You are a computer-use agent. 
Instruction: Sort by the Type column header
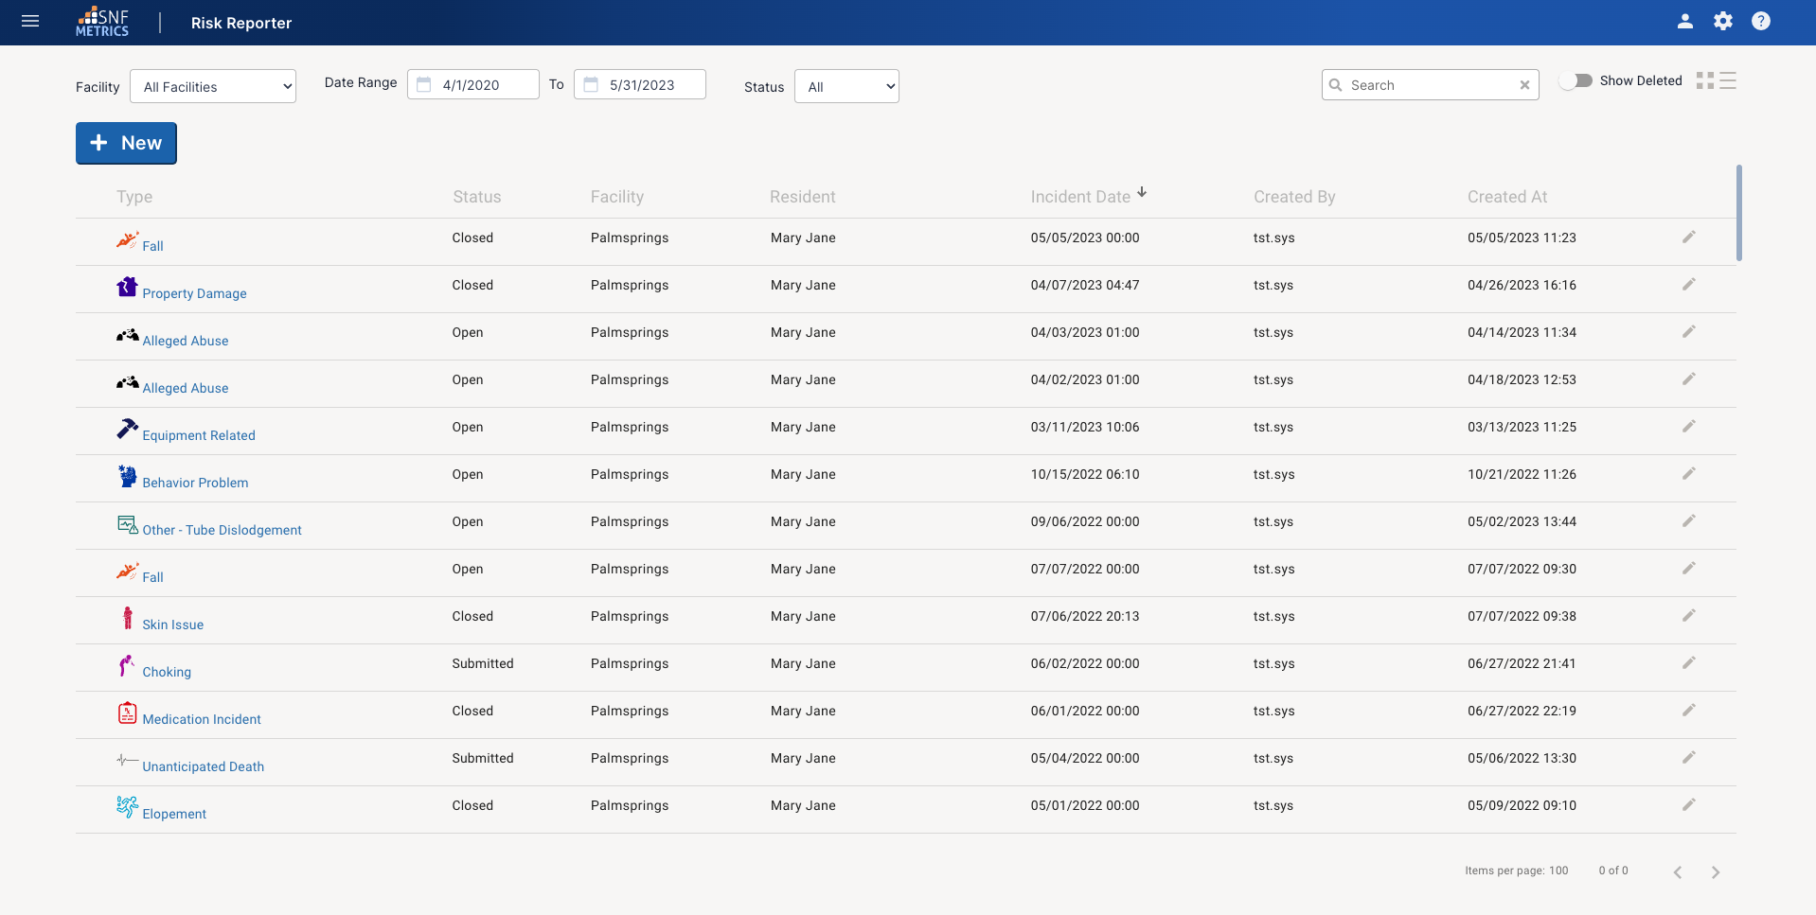click(x=134, y=197)
